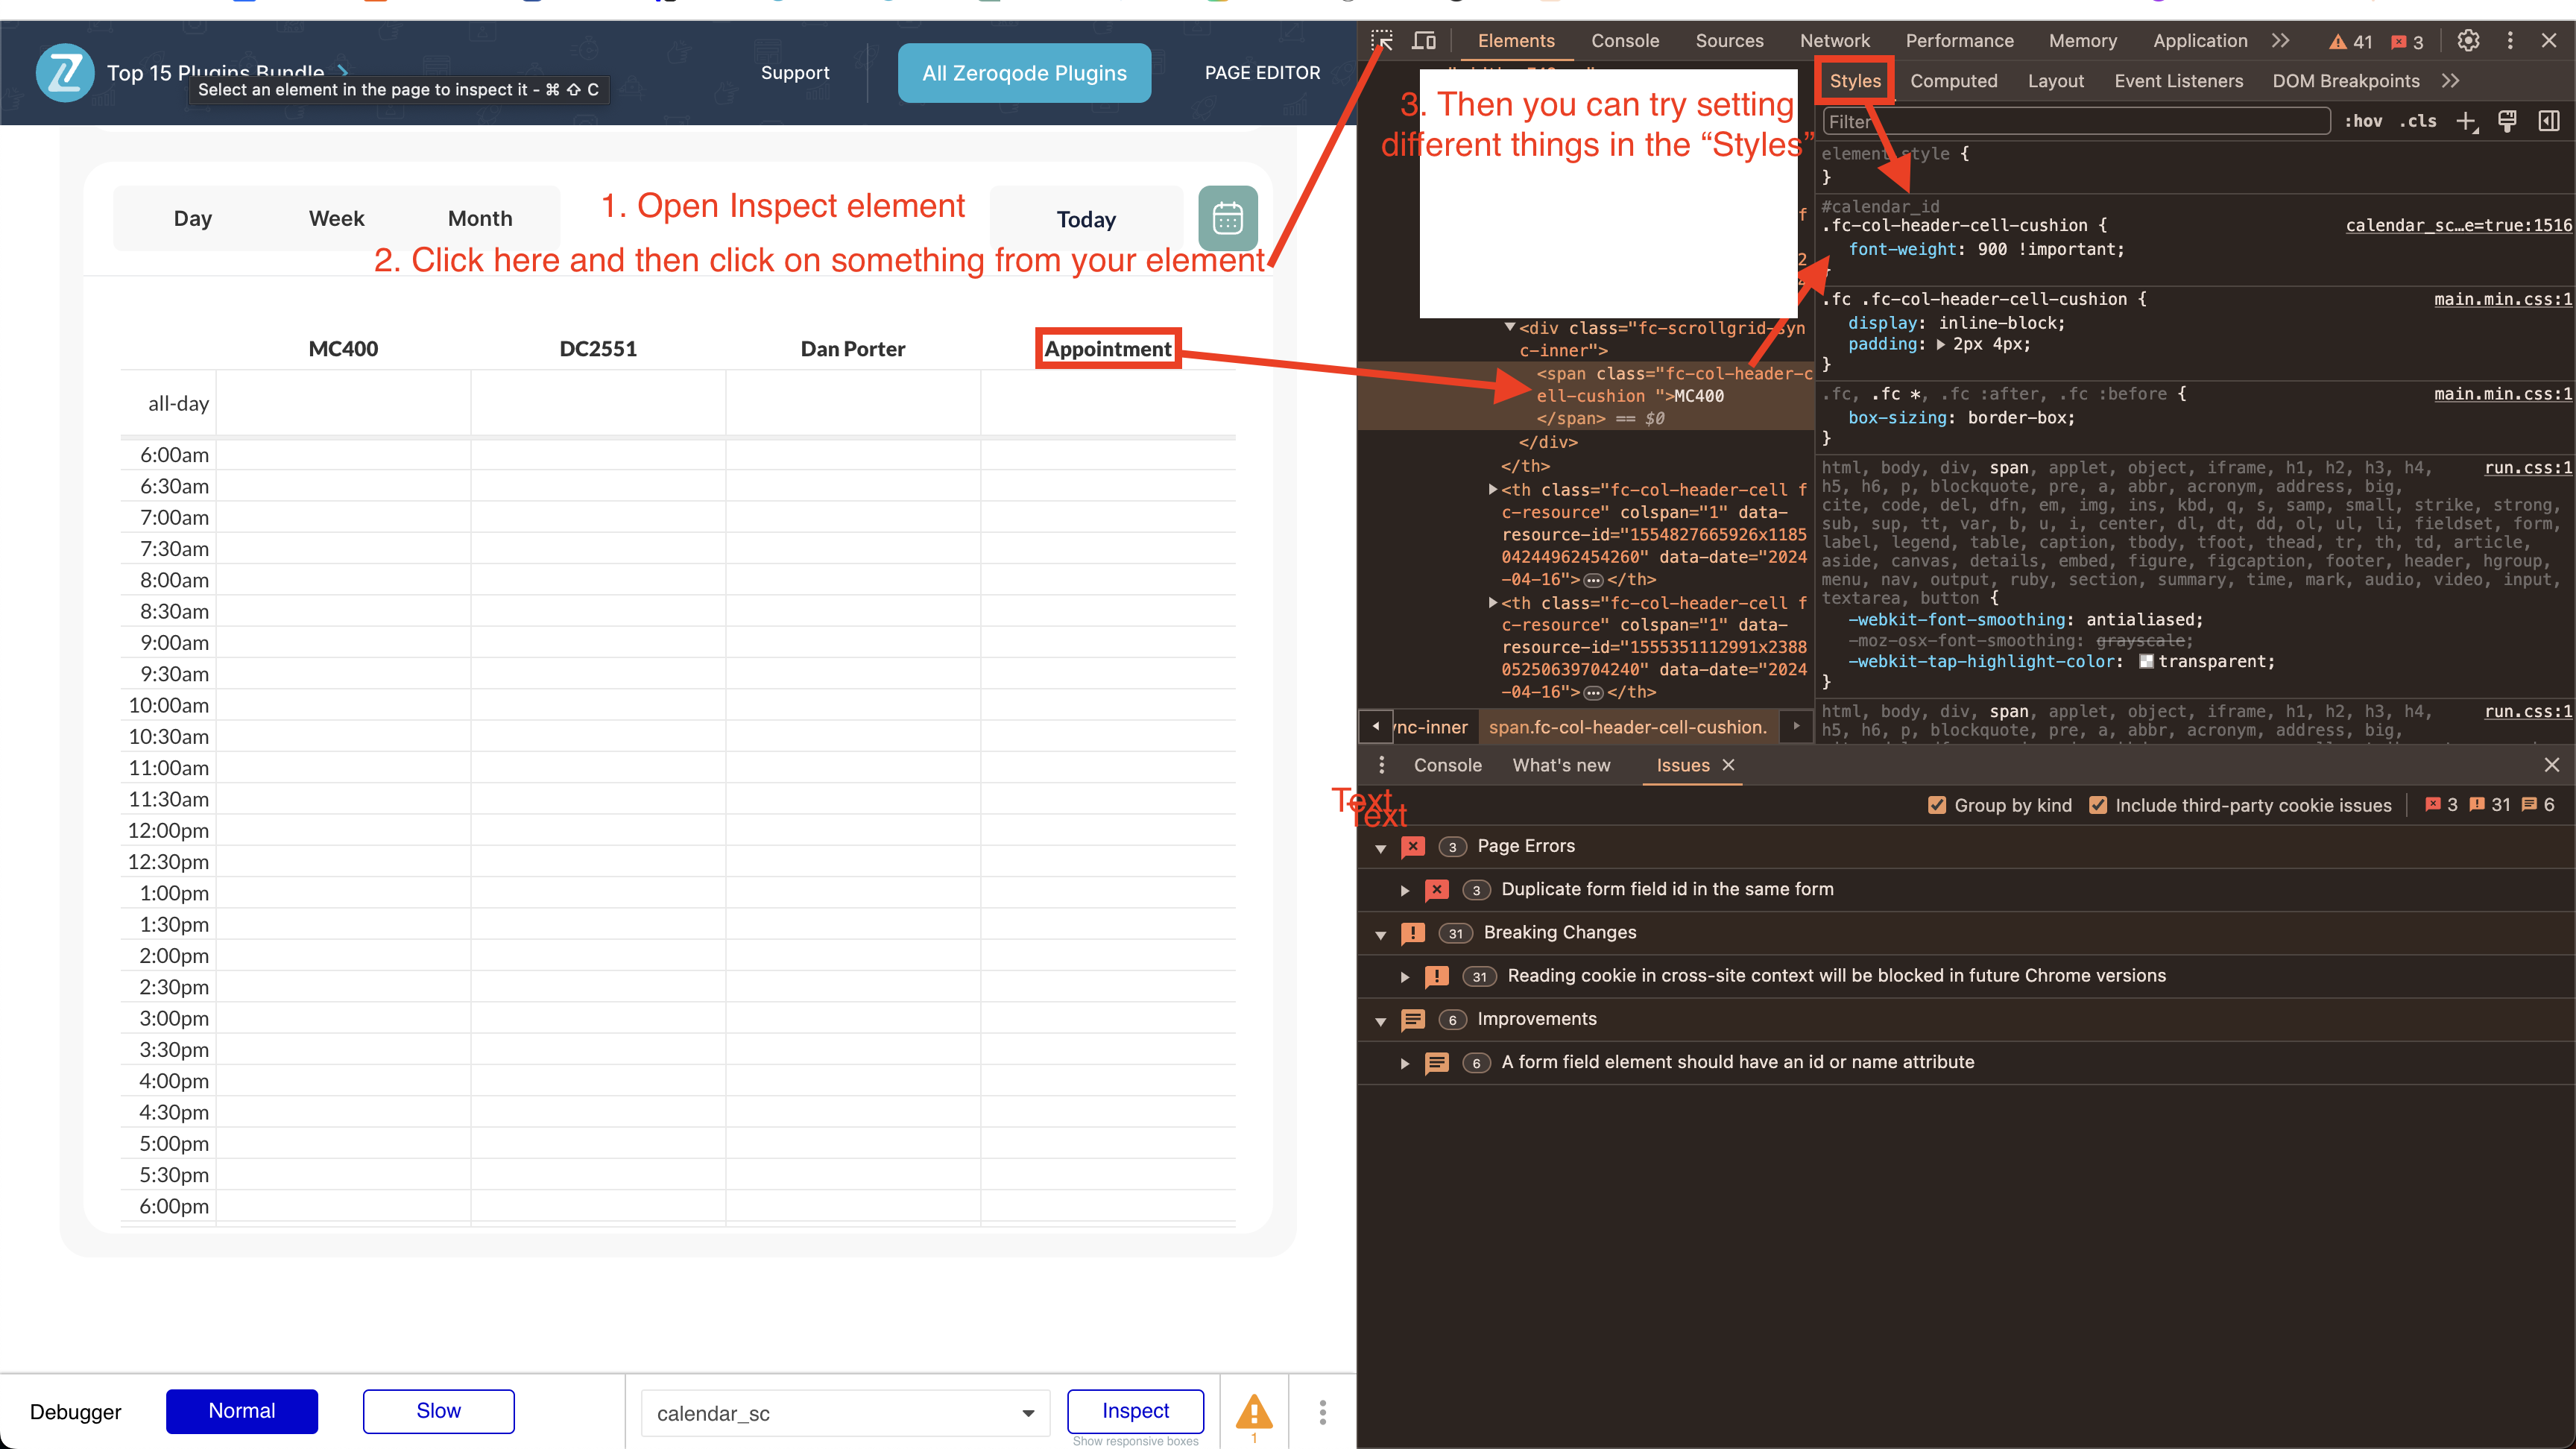Select Slow debugger speed
The image size is (2576, 1449).
(438, 1411)
